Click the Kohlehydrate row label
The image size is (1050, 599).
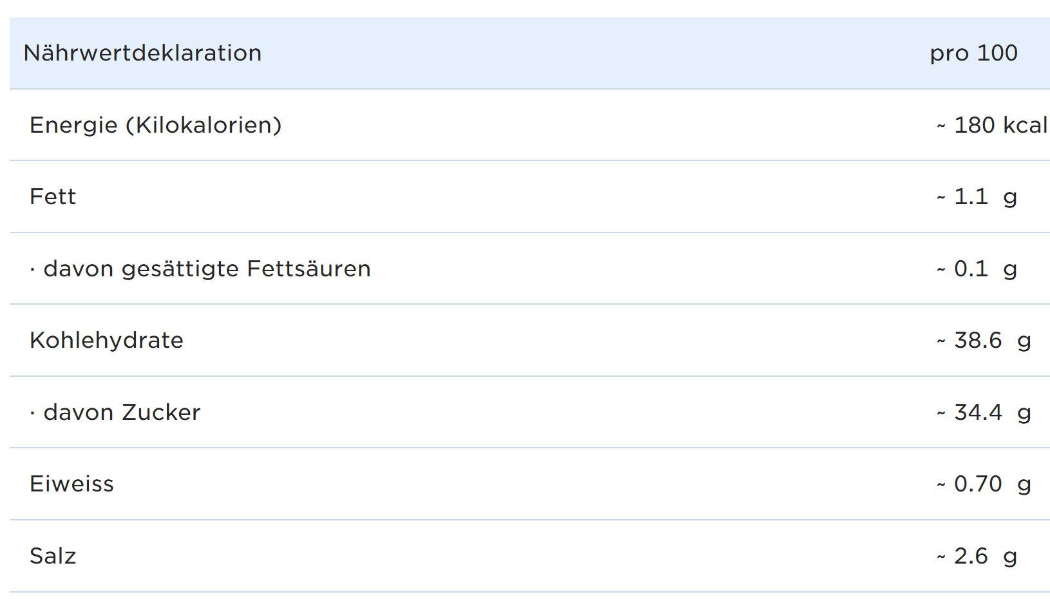click(106, 340)
